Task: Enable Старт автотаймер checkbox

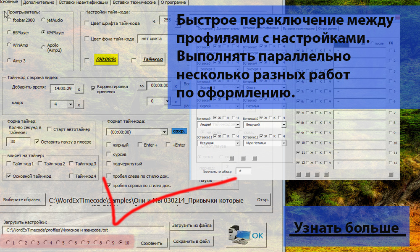Action: click(49, 129)
